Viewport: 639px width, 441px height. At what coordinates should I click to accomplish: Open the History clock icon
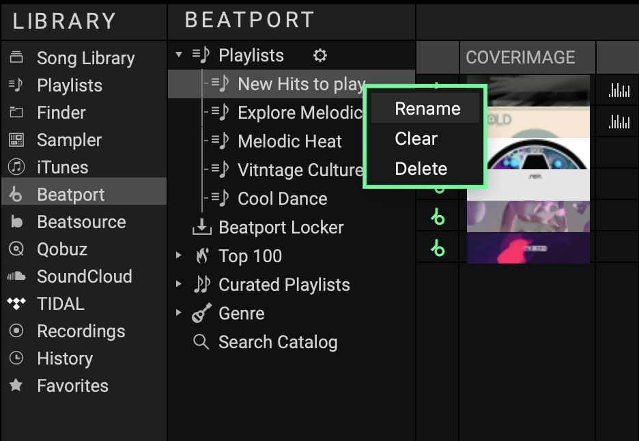16,358
